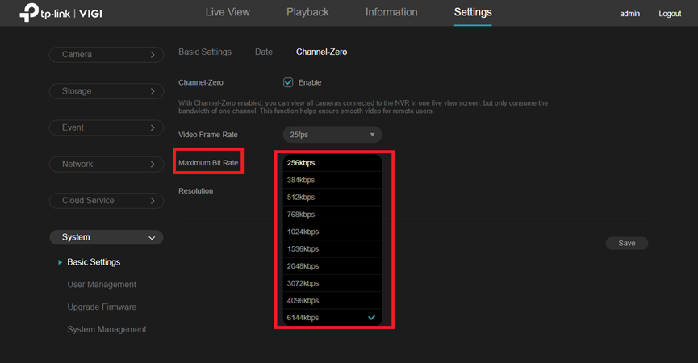The width and height of the screenshot is (698, 363).
Task: Choose 768kbps bit rate option
Action: click(x=332, y=215)
